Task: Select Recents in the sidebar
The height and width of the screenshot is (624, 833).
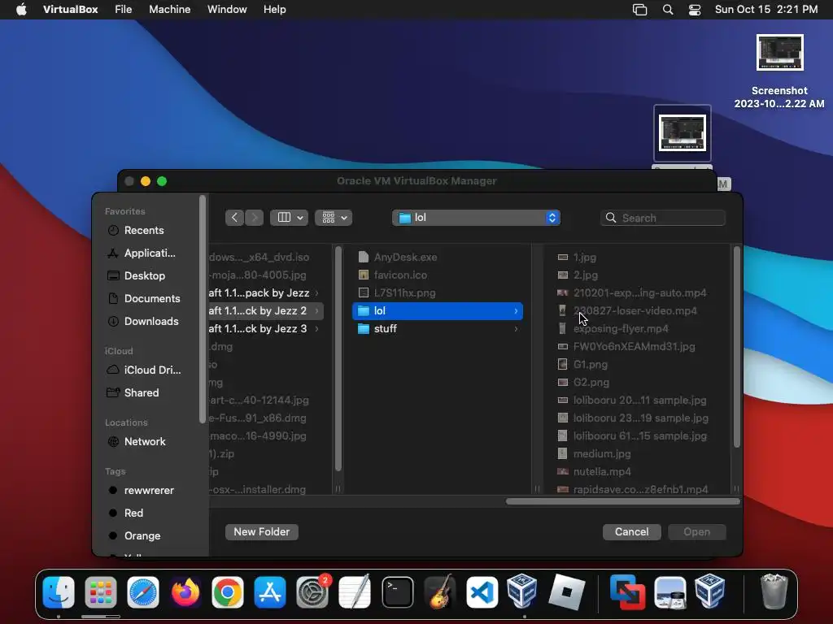Action: point(143,230)
